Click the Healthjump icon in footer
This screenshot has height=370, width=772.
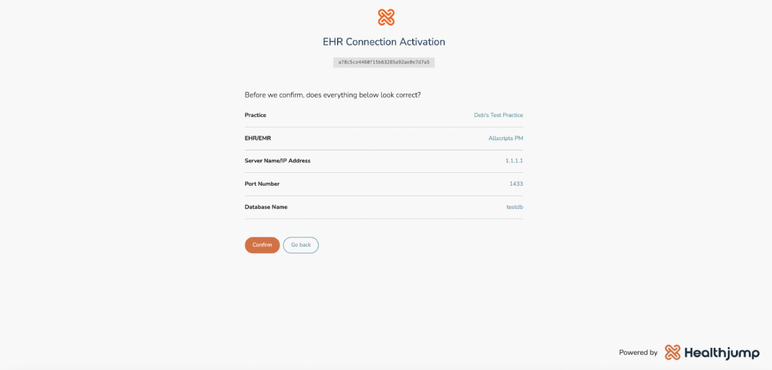tap(672, 352)
